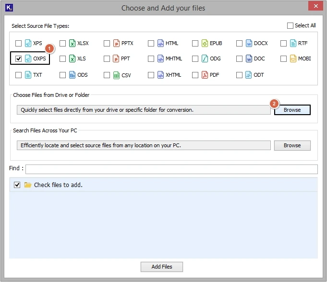Click the XLS spreadsheet icon
The height and width of the screenshot is (282, 327).
click(x=72, y=59)
